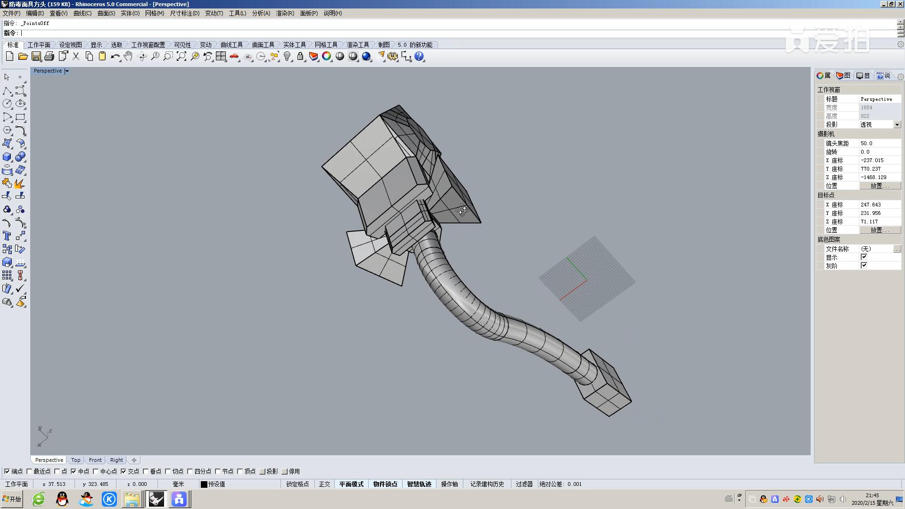Click the Cut scissors icon
This screenshot has width=905, height=509.
click(x=75, y=57)
